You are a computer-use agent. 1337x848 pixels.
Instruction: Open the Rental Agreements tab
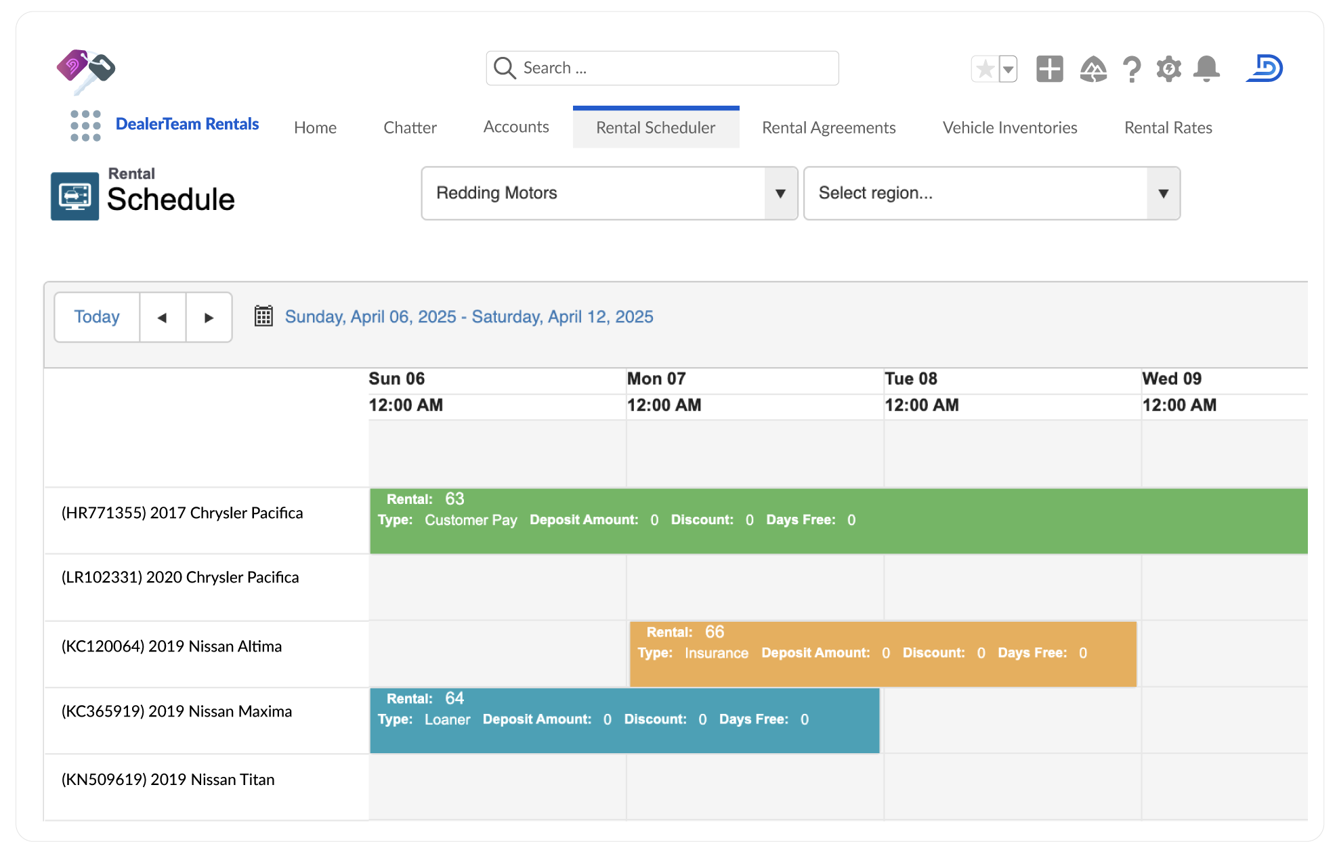coord(828,127)
